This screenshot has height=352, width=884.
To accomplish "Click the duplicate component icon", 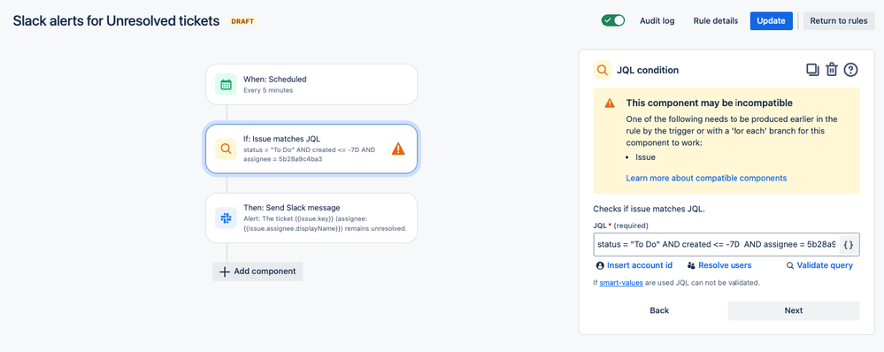I will (x=812, y=70).
